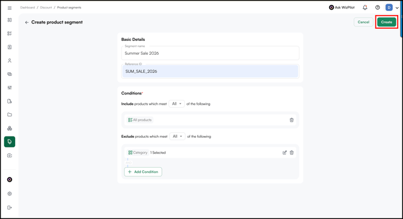Open the customers person icon in the sidebar
403x219 pixels.
click(x=10, y=60)
